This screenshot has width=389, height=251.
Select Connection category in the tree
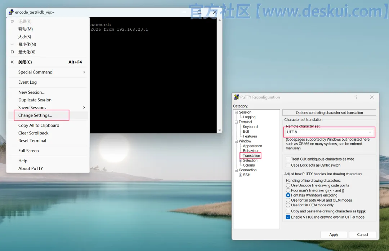[x=247, y=170]
